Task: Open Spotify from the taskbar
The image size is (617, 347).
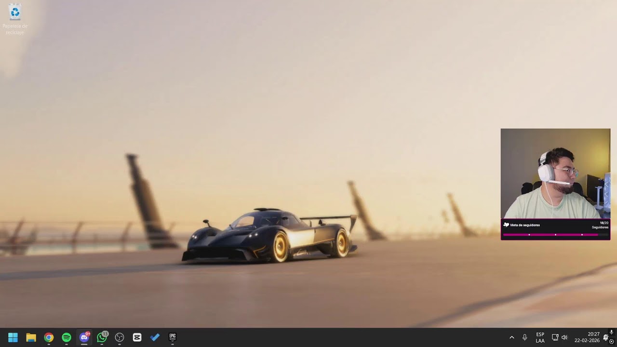Action: 67,337
